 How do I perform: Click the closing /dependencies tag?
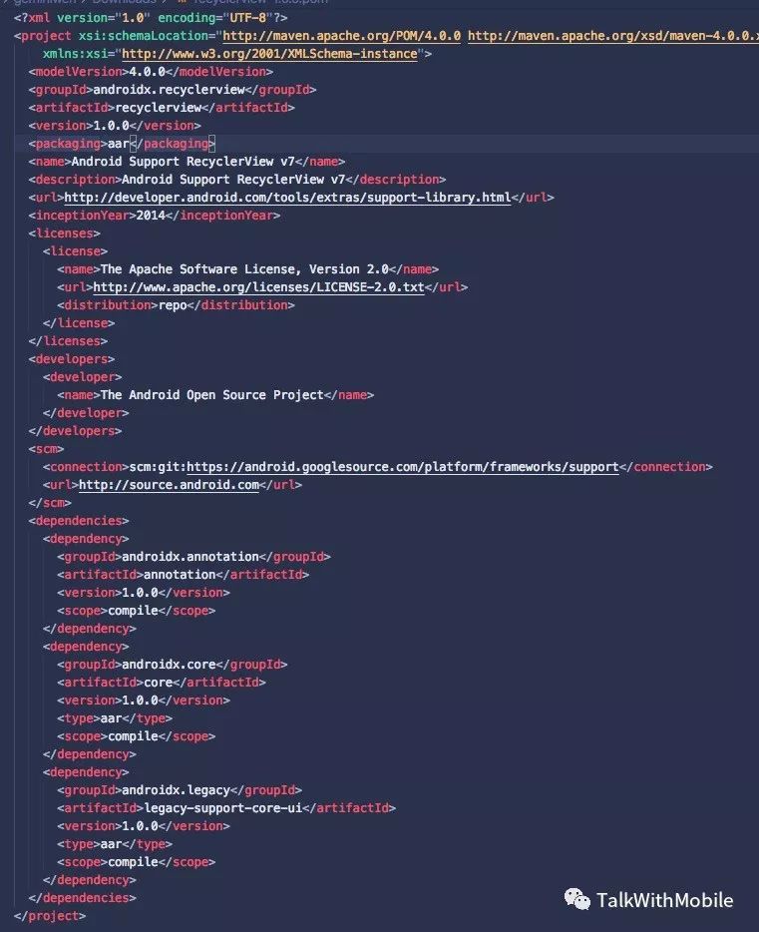82,897
